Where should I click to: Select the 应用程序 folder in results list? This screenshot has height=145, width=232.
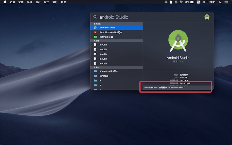117,76
